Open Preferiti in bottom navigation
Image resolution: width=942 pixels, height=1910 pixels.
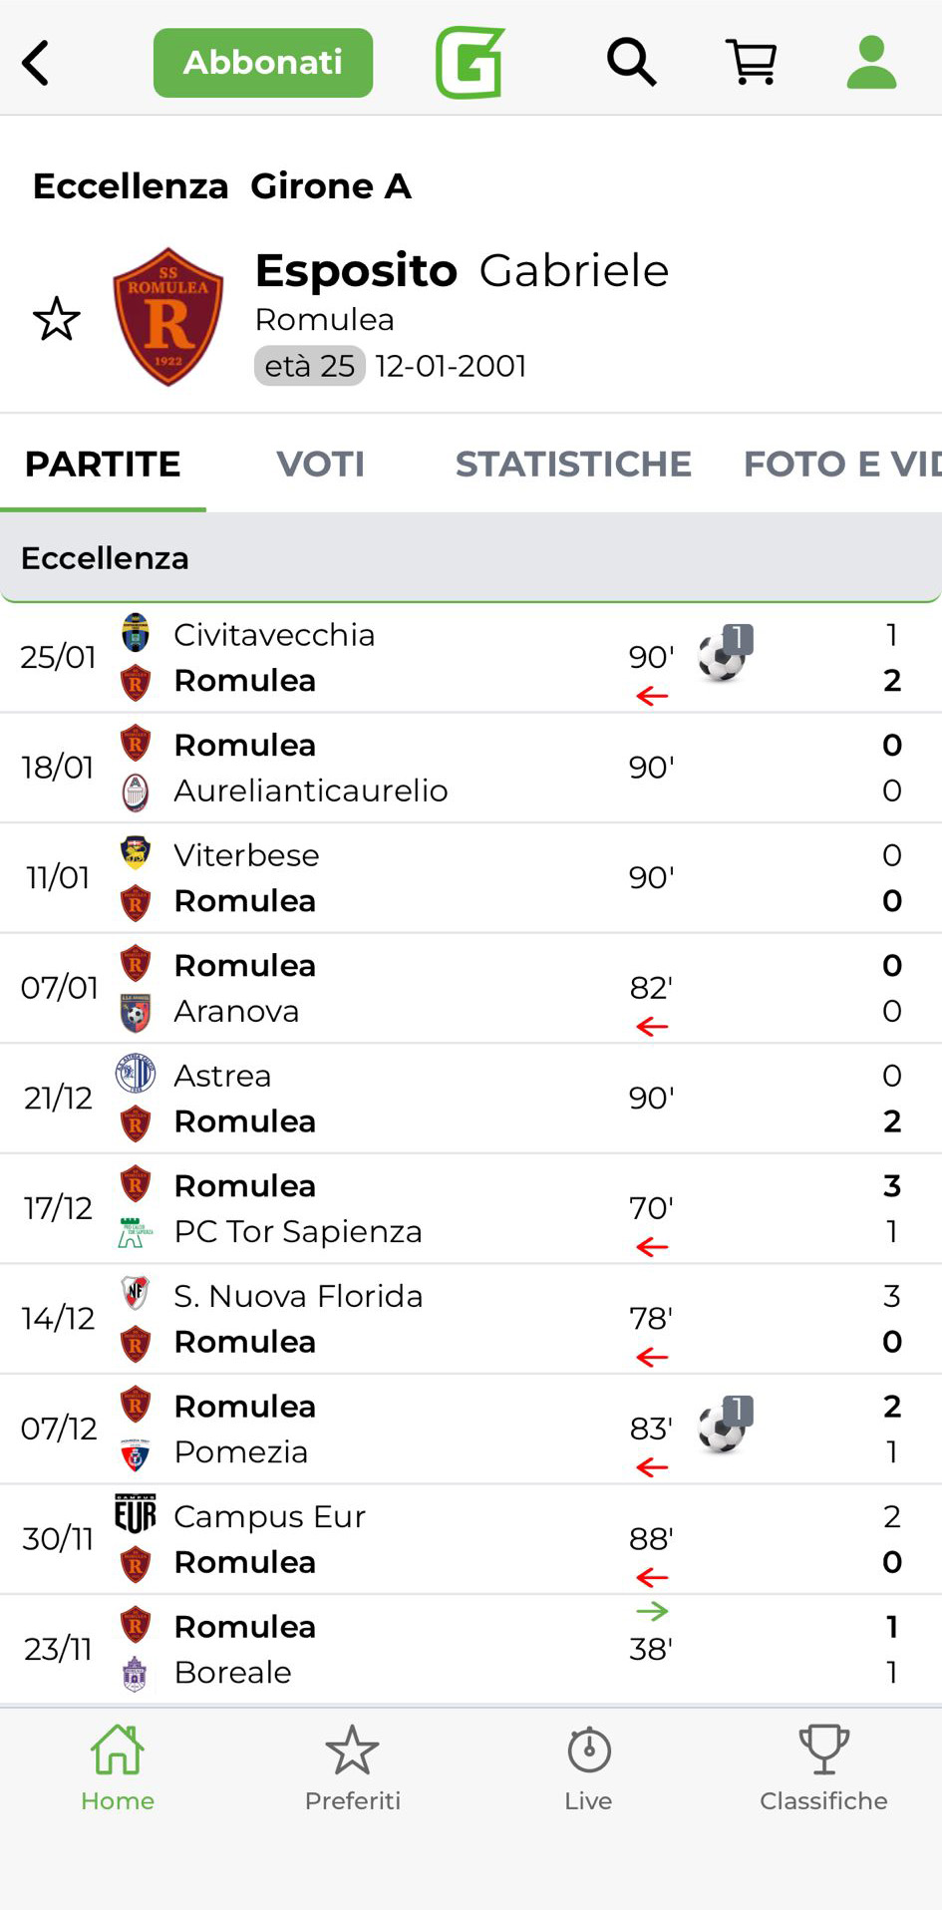(353, 1768)
